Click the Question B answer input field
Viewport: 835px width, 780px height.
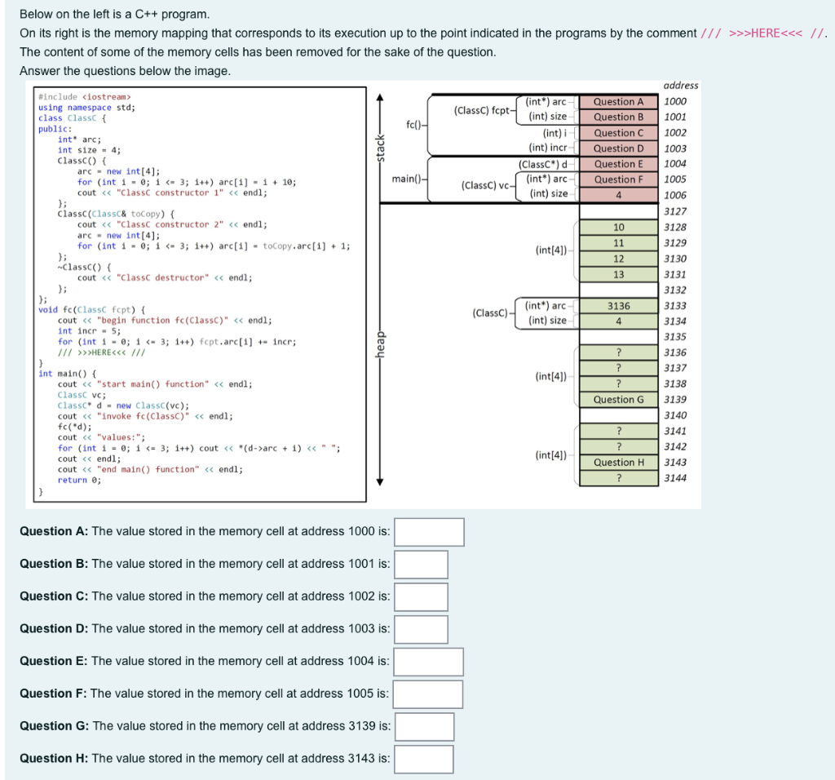tap(421, 564)
